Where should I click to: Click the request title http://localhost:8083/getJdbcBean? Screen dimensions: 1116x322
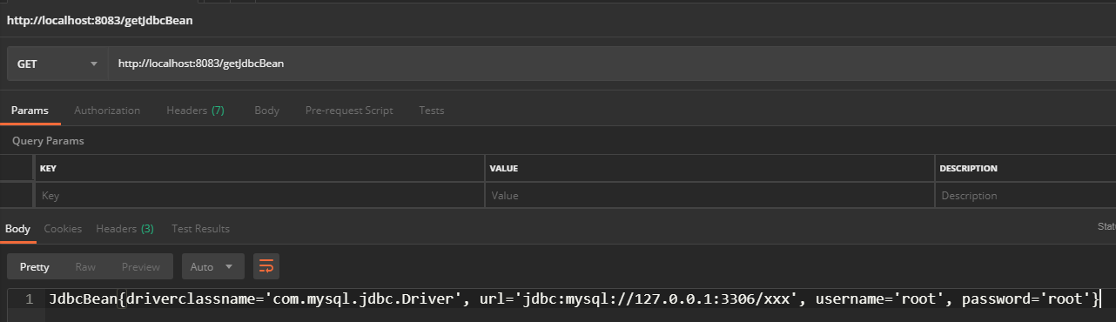[x=100, y=20]
